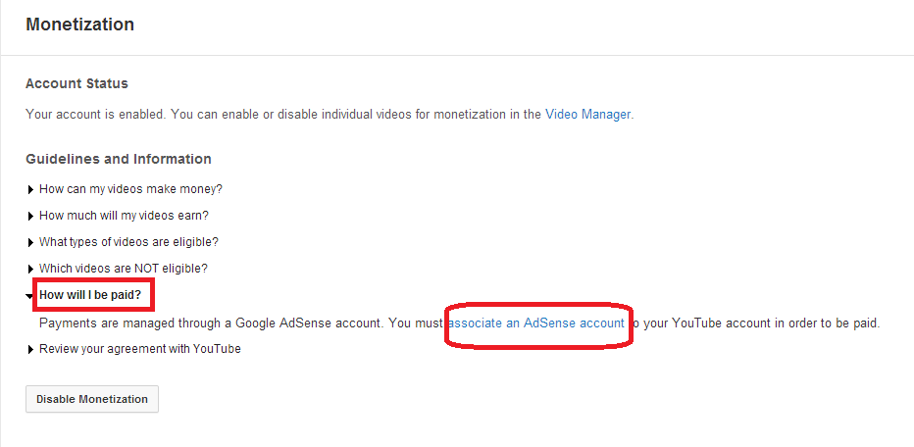Viewport: 914px width, 447px height.
Task: Click the Guidelines and Information heading
Action: (119, 159)
